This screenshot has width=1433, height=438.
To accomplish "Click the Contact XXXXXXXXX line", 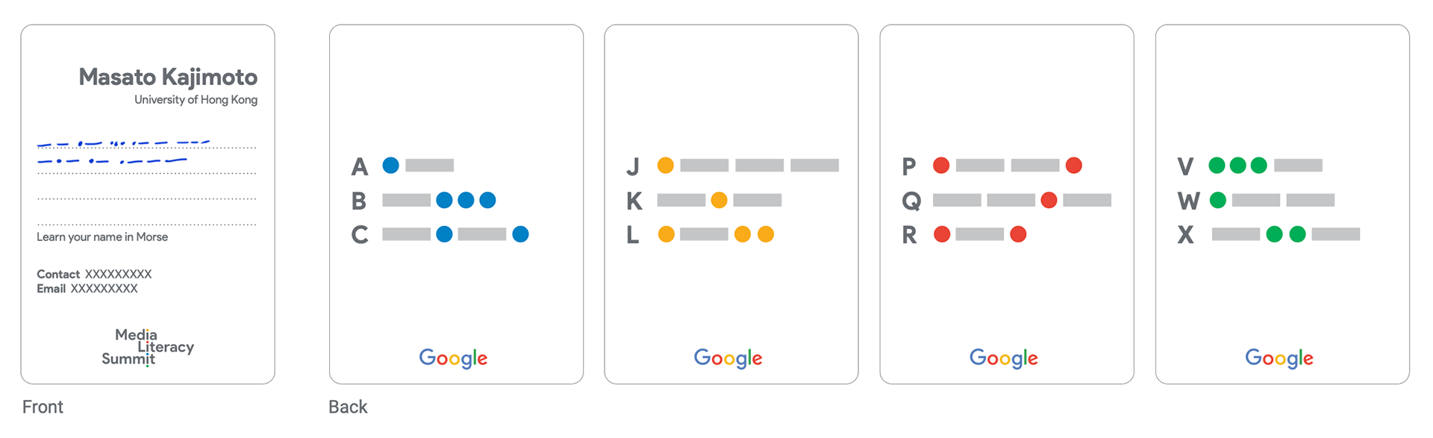I will [94, 274].
